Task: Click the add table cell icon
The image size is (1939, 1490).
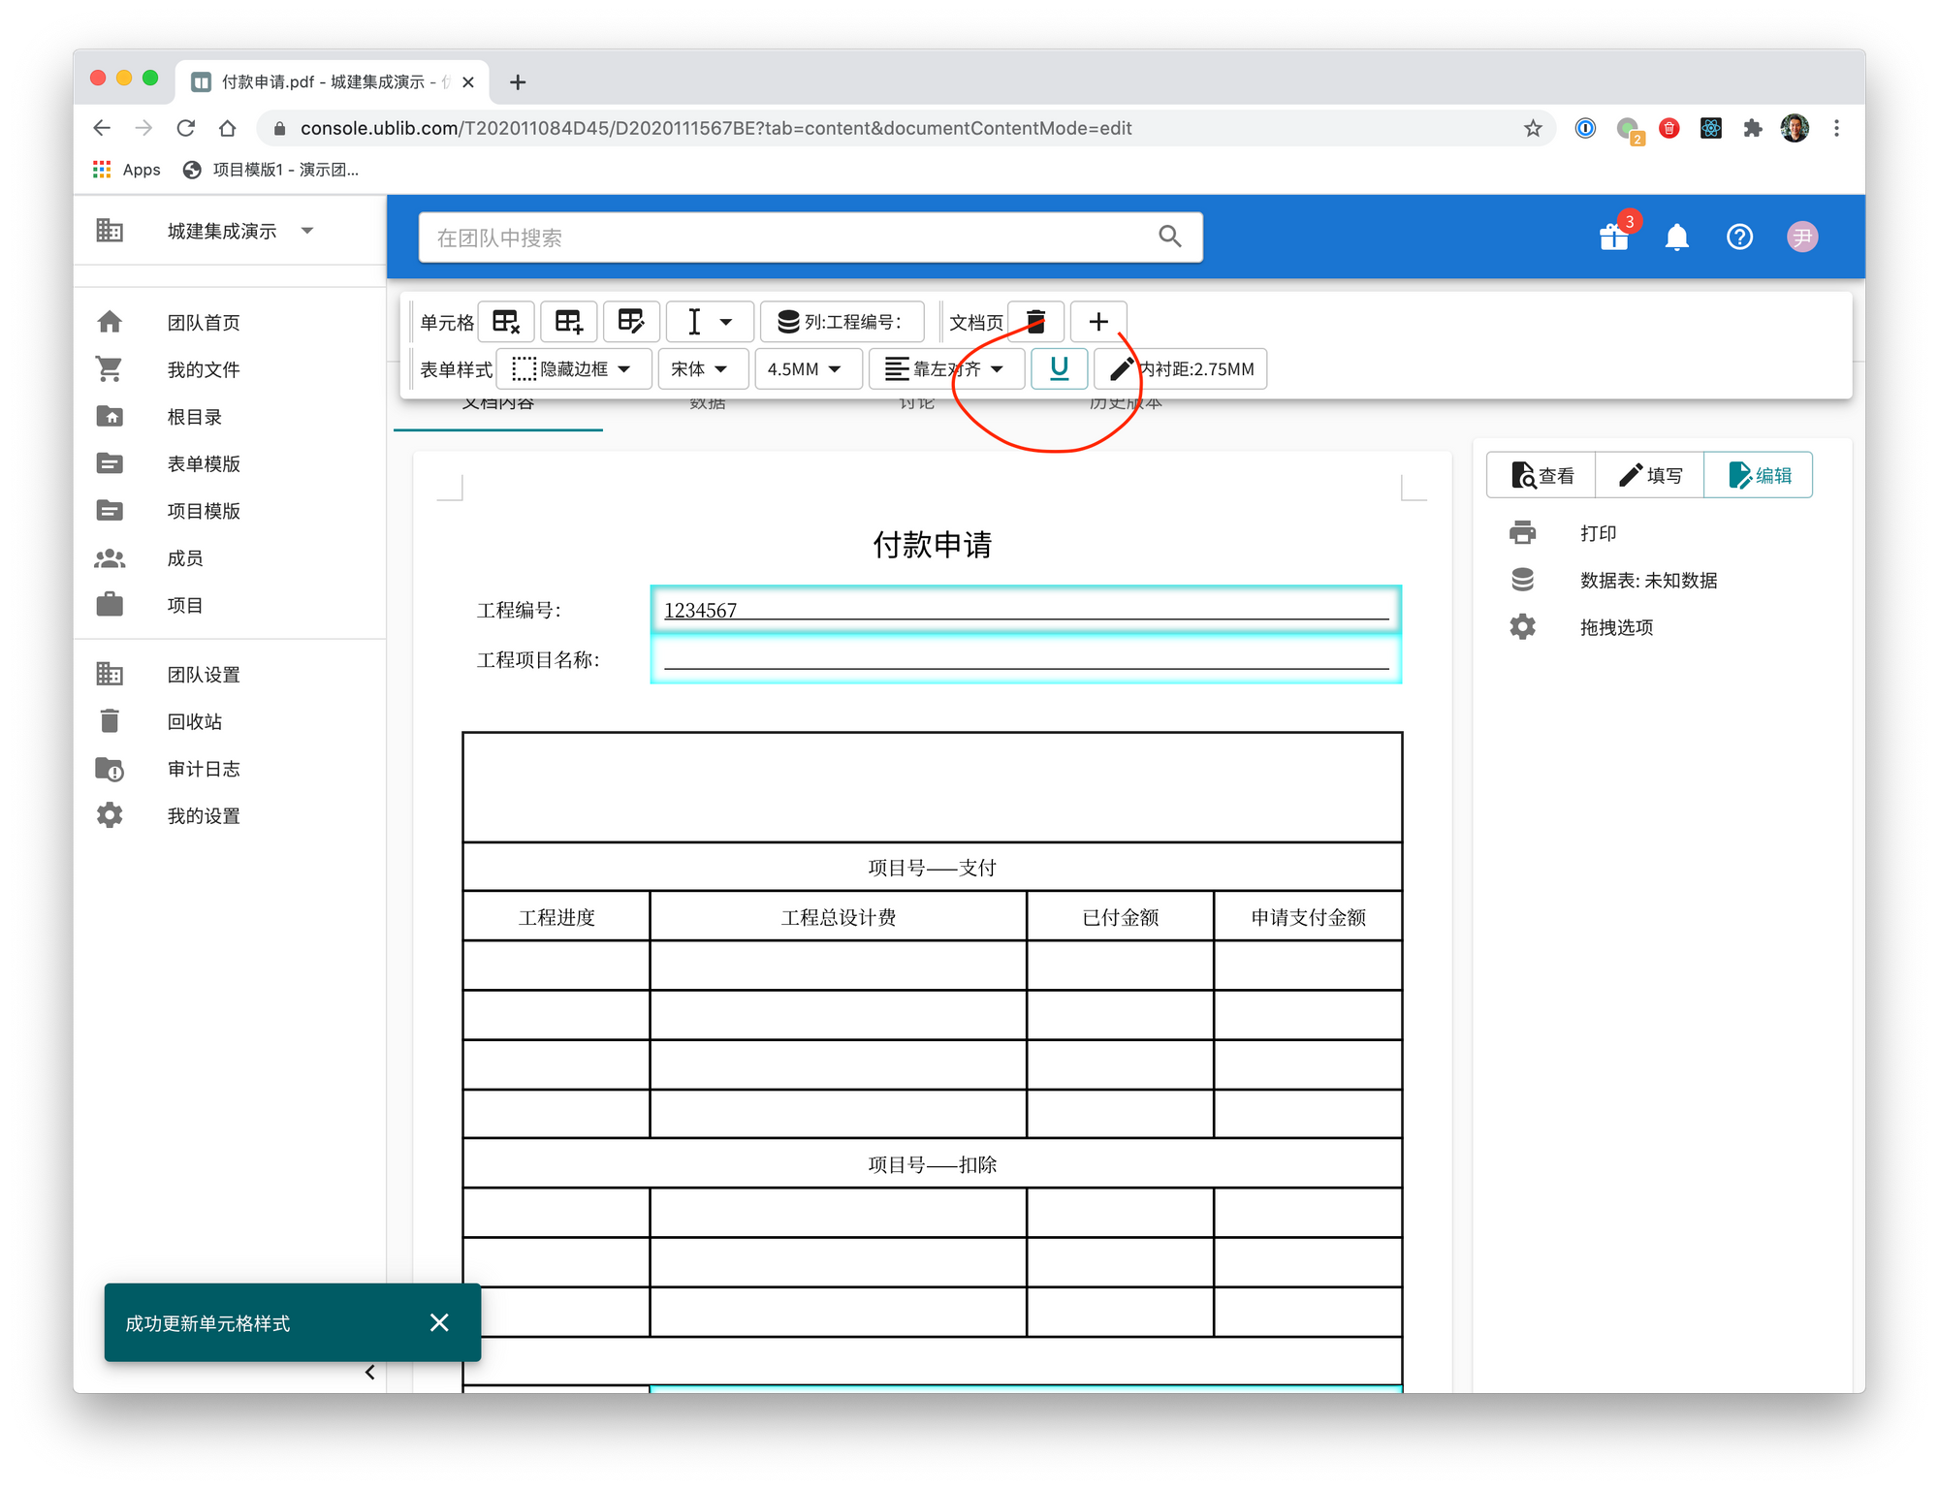Action: [x=569, y=322]
